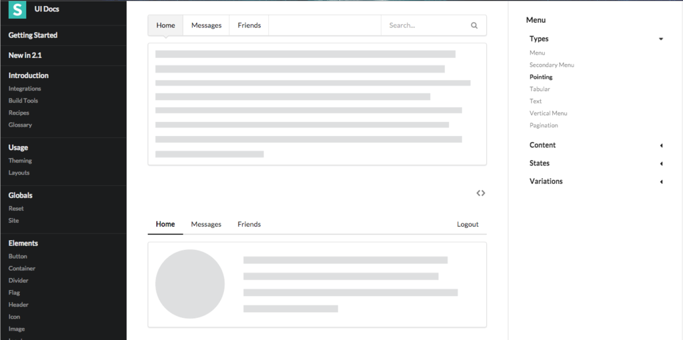Click Variations heading in right panel
The image size is (683, 340).
[x=546, y=181]
